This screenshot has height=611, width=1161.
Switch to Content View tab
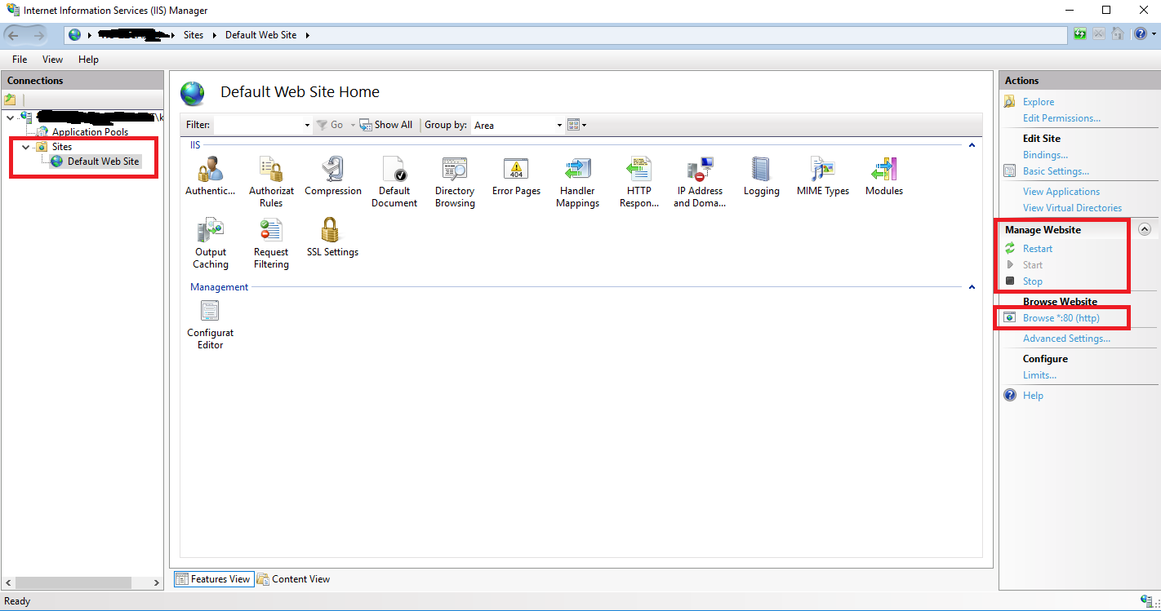tap(293, 579)
